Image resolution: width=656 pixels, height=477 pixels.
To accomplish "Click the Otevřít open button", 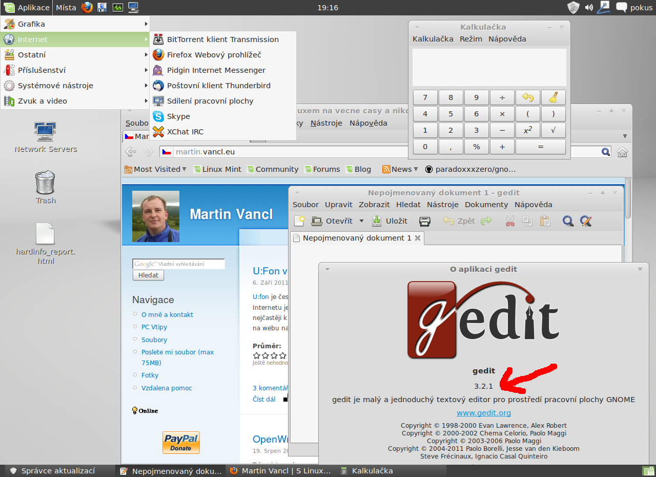I will point(332,221).
